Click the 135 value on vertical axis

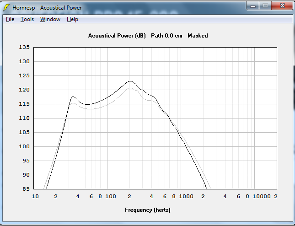coord(24,47)
